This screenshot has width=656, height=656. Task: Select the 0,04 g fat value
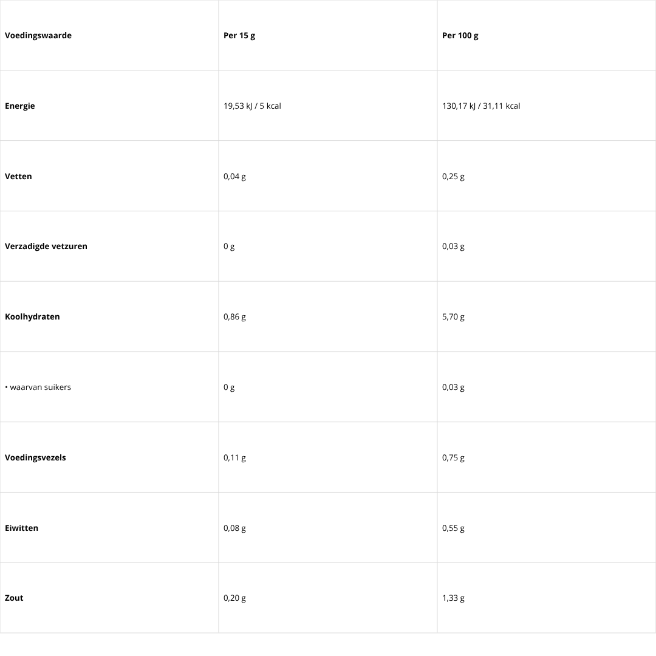pyautogui.click(x=234, y=176)
